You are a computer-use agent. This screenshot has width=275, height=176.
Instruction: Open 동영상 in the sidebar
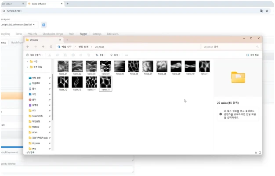[35, 105]
